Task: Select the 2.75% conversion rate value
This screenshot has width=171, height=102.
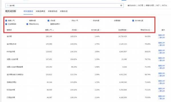Action: pos(97,44)
